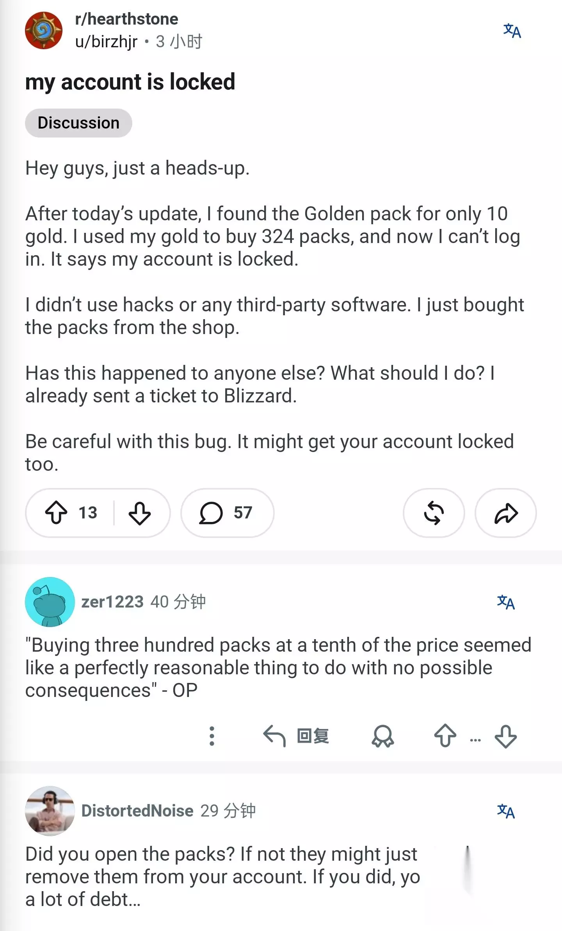Give an award to zer1223's comment
Viewport: 562px width, 931px height.
(382, 736)
